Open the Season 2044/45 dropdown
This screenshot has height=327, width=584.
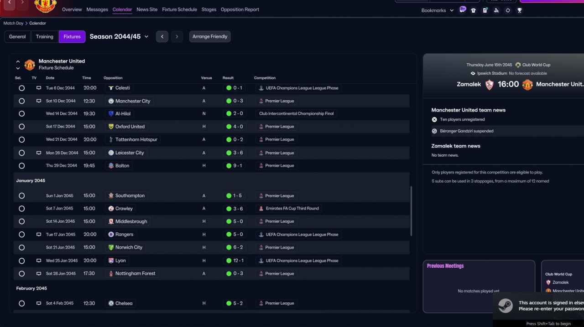tap(119, 36)
